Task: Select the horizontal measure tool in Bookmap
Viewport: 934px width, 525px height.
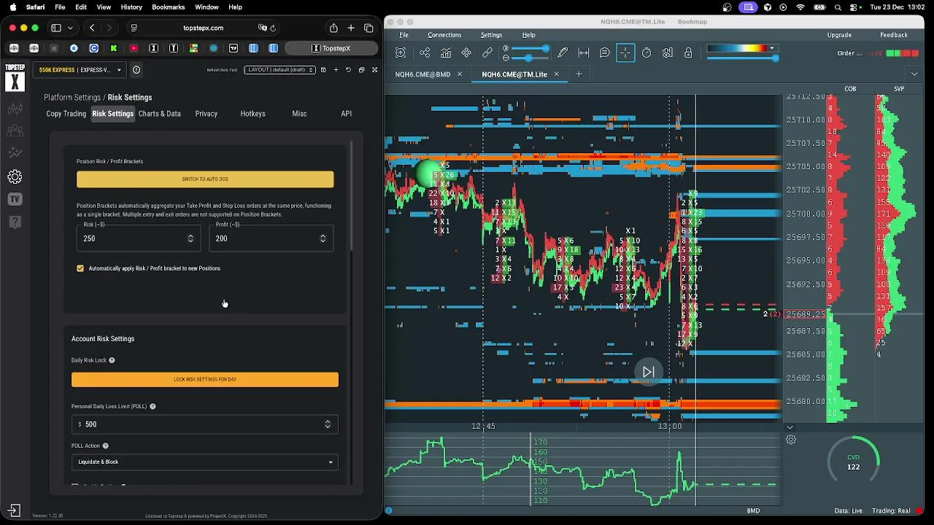Action: pos(584,52)
